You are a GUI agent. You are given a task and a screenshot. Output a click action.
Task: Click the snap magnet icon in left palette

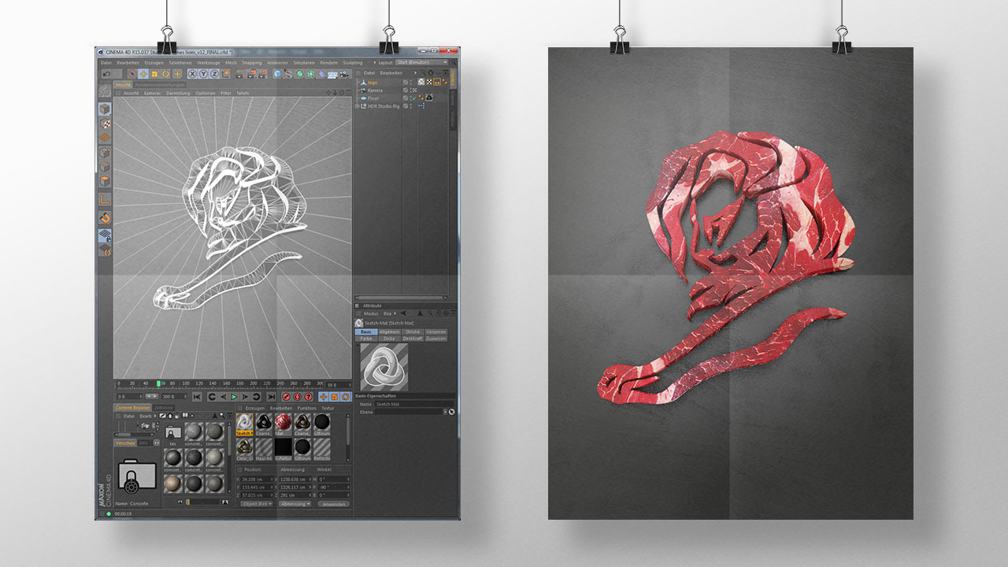(105, 217)
